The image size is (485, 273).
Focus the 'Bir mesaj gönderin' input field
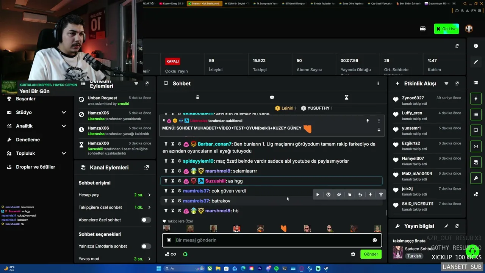[272, 240]
